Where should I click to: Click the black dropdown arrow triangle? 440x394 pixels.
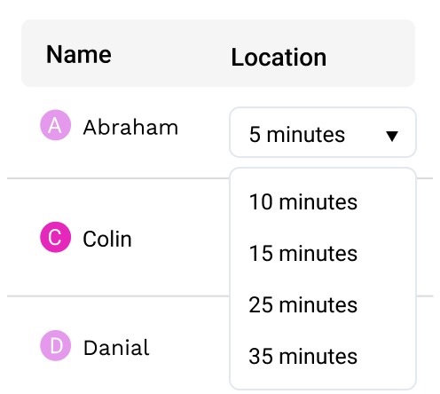[x=392, y=136]
